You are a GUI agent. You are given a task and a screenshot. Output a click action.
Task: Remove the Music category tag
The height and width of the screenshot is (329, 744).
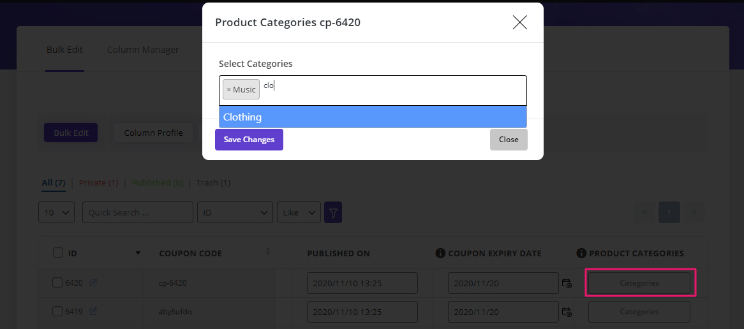tap(229, 90)
